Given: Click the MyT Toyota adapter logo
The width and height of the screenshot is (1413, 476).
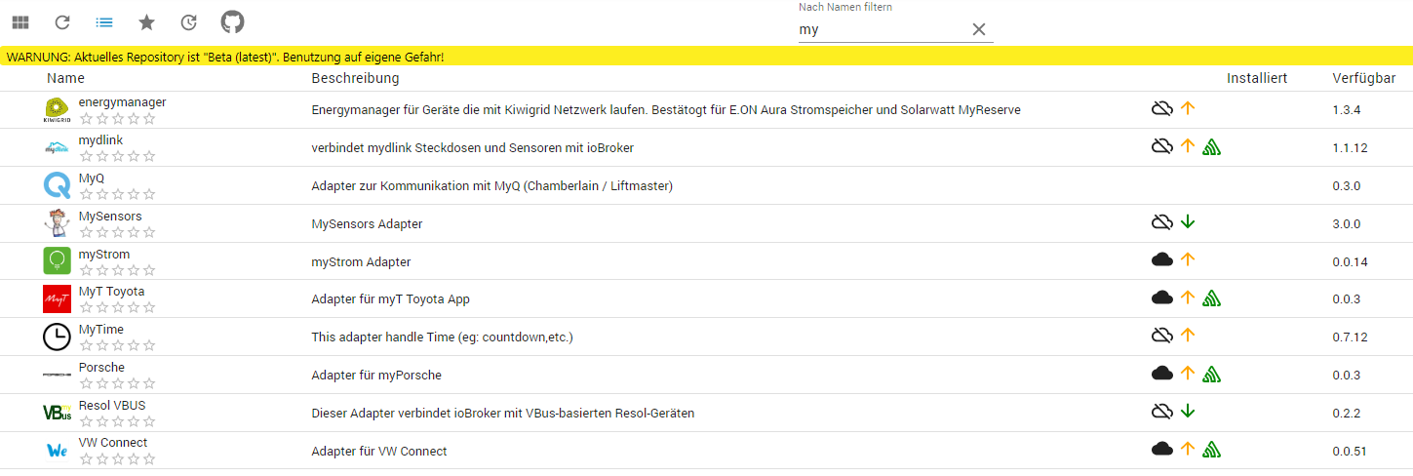Looking at the screenshot, I should click(58, 299).
